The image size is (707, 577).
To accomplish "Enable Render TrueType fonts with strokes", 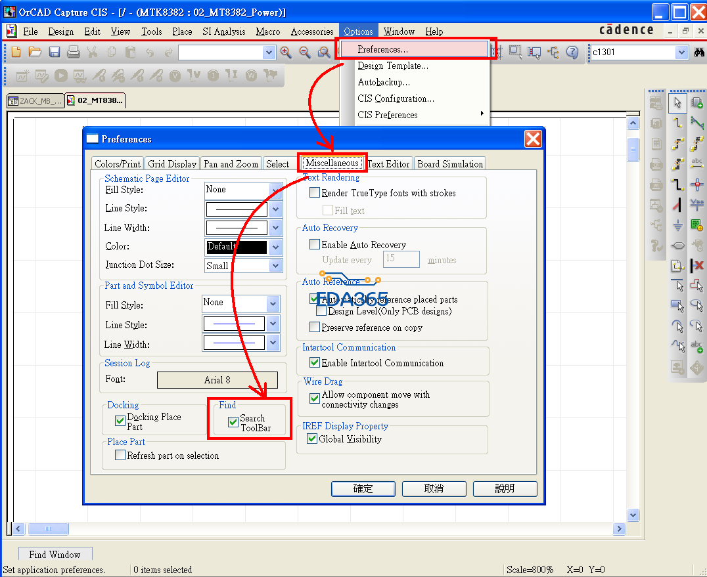I will (x=315, y=193).
